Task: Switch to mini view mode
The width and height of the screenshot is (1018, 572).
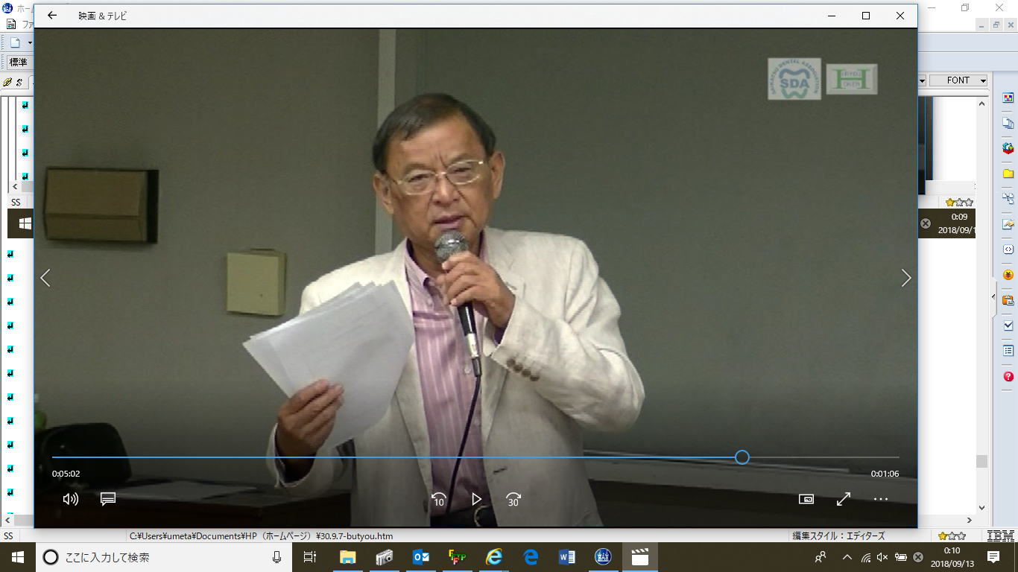Action: click(806, 499)
